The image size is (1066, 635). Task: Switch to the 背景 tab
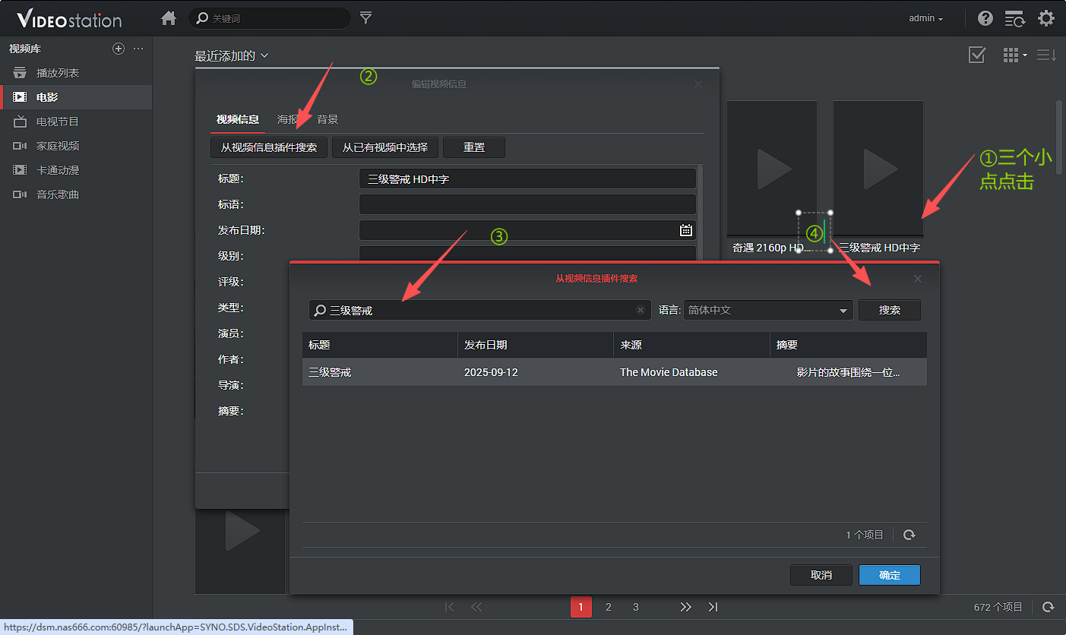(x=327, y=119)
